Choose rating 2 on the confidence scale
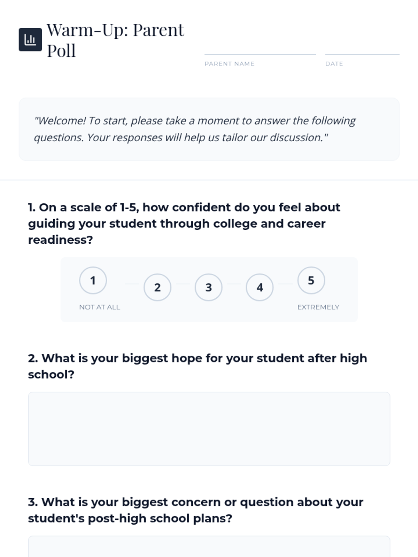The height and width of the screenshot is (557, 418). pyautogui.click(x=157, y=288)
